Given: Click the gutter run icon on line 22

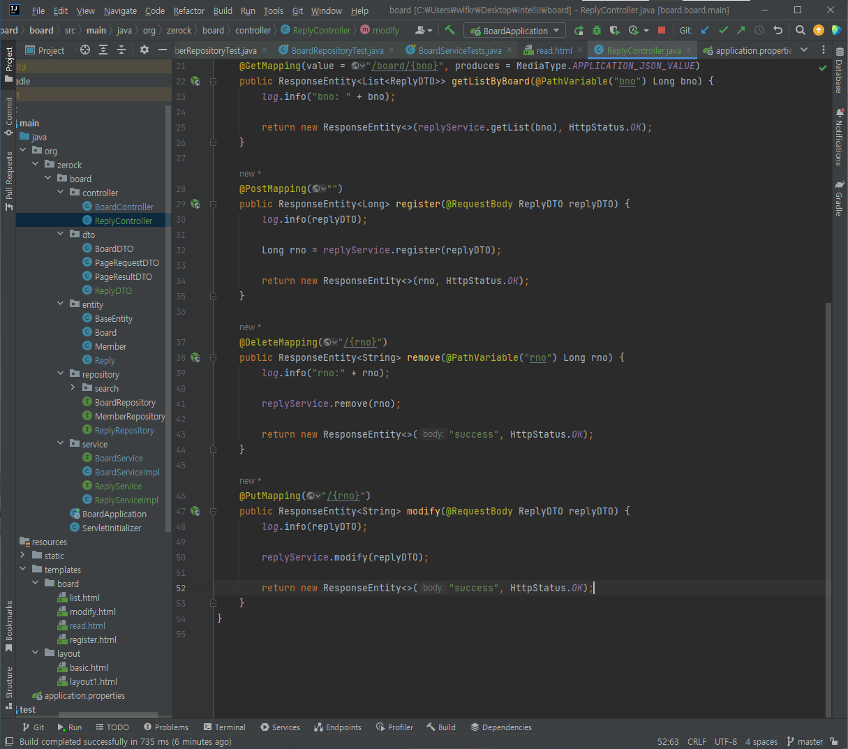Looking at the screenshot, I should (x=195, y=82).
